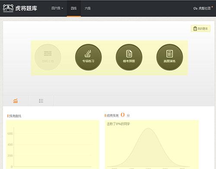
Task: Click the 成绩预测 score heading
Action: tap(112, 116)
